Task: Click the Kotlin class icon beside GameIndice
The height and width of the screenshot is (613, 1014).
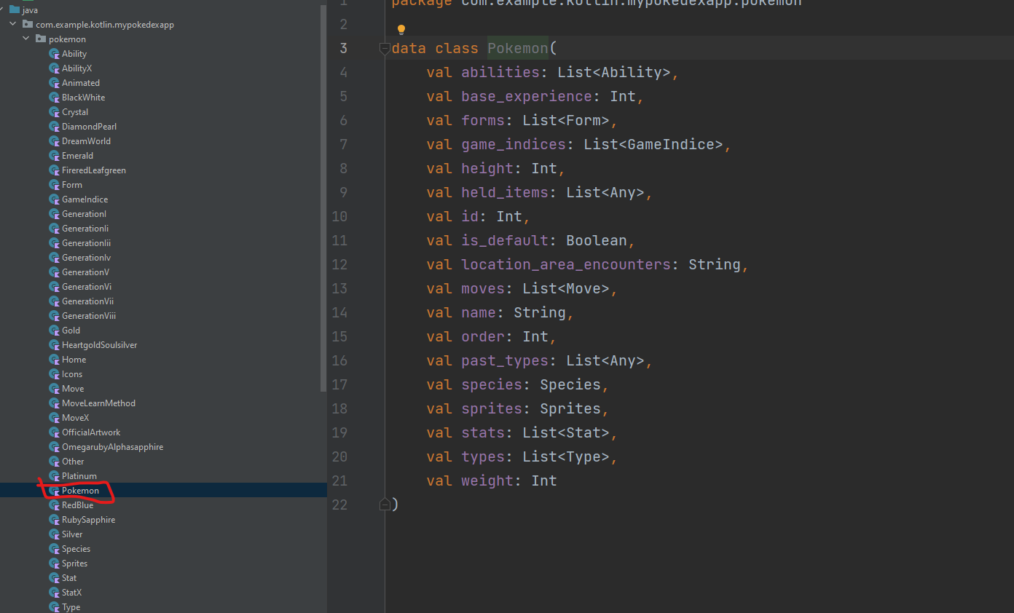Action: coord(54,199)
